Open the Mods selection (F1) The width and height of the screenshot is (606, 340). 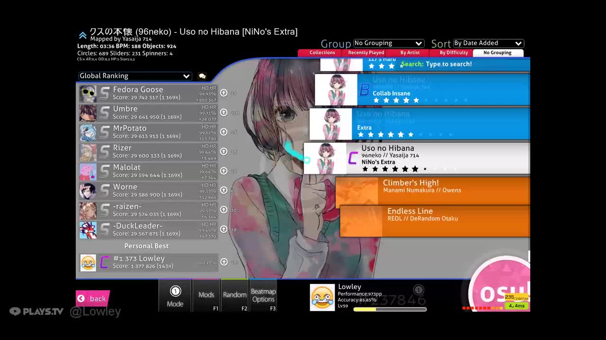(x=206, y=296)
